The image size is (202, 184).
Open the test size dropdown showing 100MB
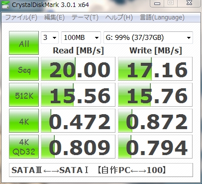pyautogui.click(x=81, y=37)
